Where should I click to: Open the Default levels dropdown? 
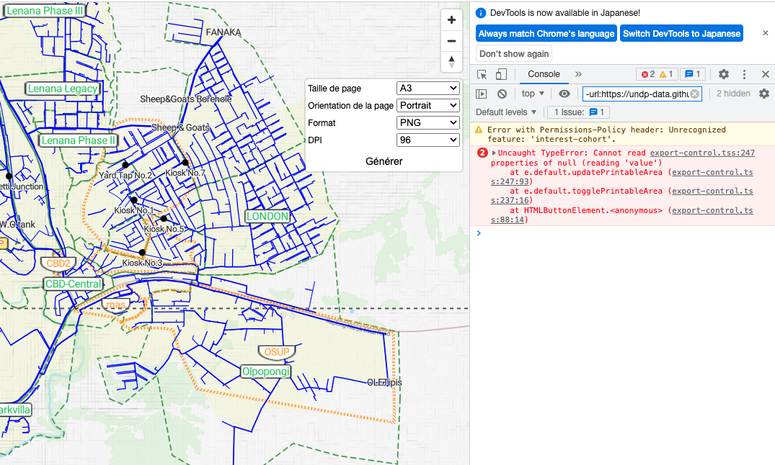click(506, 112)
